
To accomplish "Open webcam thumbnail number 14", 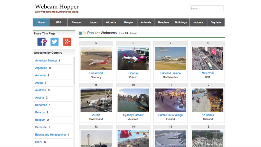I will [133, 139].
